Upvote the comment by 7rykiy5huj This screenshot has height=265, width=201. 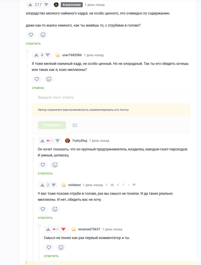click(x=42, y=141)
